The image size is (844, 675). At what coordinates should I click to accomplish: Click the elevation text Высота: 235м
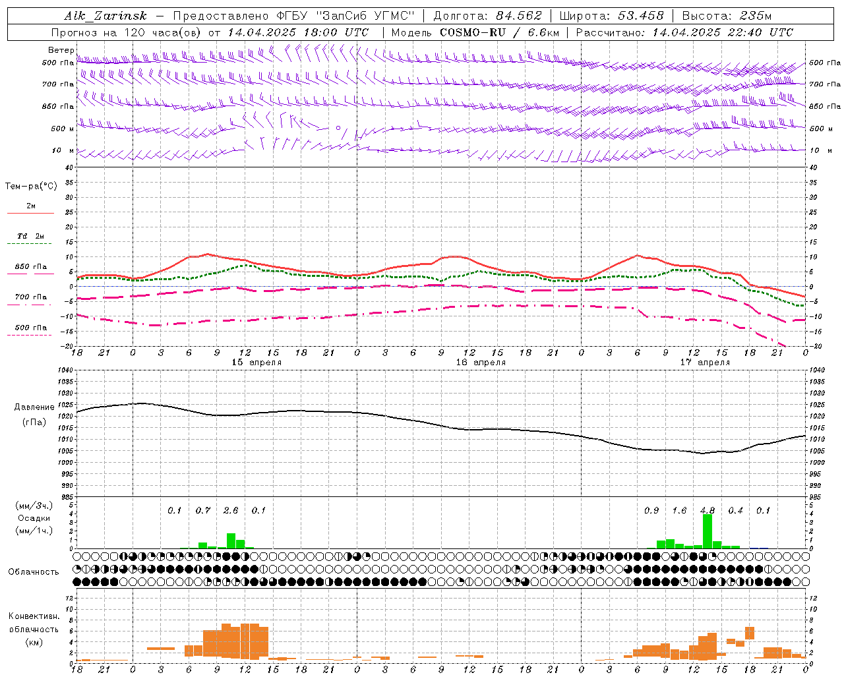point(727,16)
